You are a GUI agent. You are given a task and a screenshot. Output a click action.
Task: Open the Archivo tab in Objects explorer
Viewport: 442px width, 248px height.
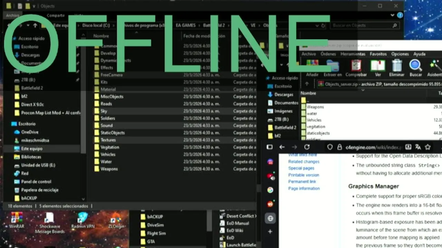[x=12, y=15]
